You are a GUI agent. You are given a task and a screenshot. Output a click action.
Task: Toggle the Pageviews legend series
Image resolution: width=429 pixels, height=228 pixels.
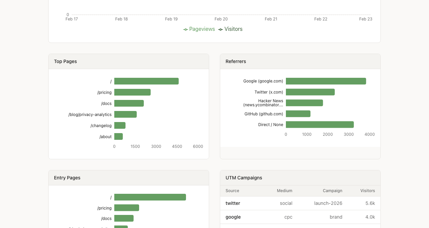(199, 29)
